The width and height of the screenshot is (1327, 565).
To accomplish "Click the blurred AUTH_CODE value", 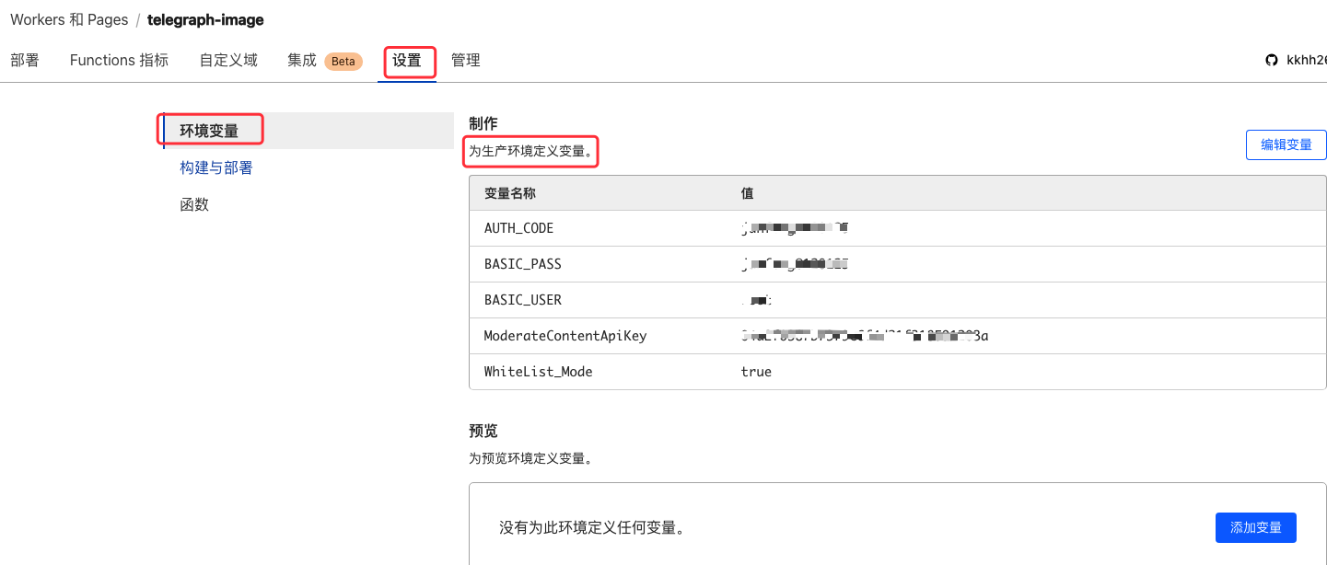I will tap(795, 228).
